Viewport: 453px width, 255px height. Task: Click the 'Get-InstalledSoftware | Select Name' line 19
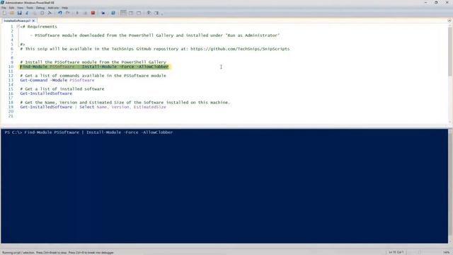(x=93, y=107)
